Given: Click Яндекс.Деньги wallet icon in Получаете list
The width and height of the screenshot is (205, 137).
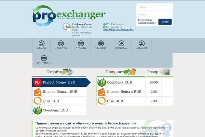Looking at the screenshot, I should pyautogui.click(x=102, y=92).
